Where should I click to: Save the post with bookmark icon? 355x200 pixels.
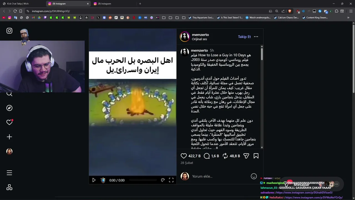[256, 156]
